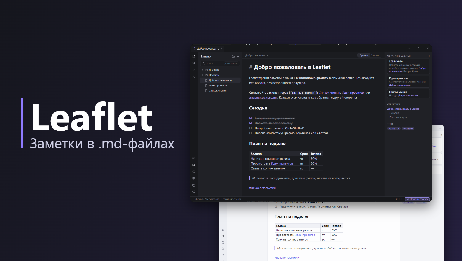This screenshot has width=462, height=261.
Task: Toggle the eye icon in the dark window's sidebar
Action: 194,158
